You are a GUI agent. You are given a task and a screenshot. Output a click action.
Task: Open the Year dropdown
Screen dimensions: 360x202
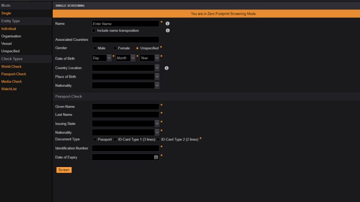pos(157,58)
